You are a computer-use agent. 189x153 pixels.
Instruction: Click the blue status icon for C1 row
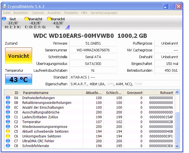(x=8, y=117)
